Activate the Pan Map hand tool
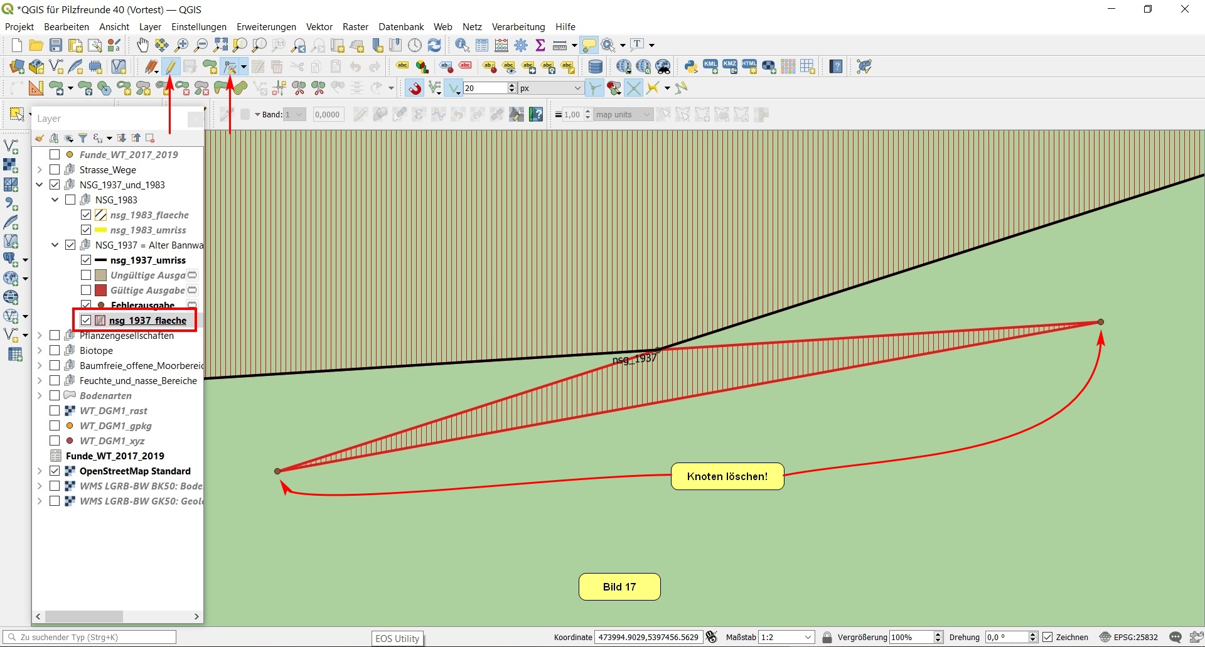The height and width of the screenshot is (647, 1205). (x=142, y=45)
